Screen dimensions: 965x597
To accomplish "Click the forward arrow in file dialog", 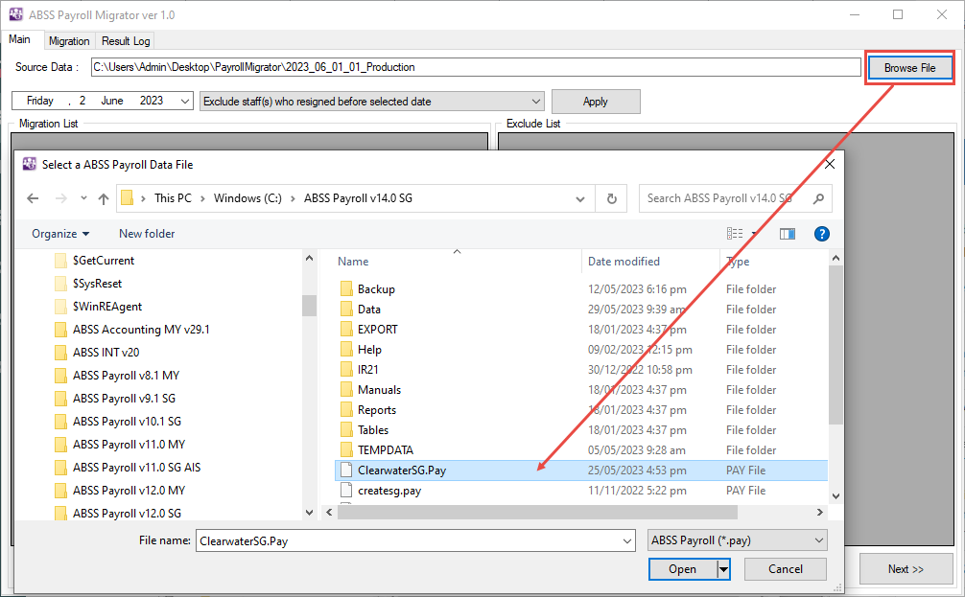I will pos(61,198).
